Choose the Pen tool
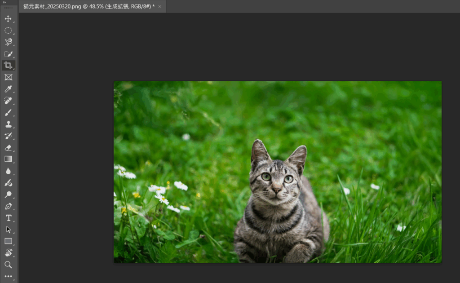460x283 pixels. pos(8,206)
